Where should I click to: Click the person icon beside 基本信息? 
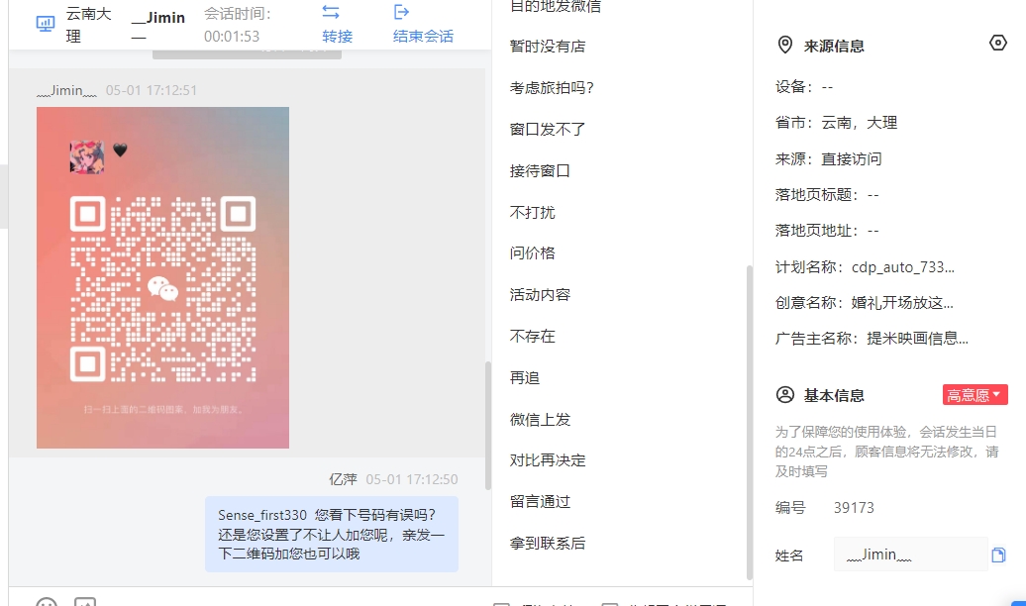coord(785,395)
